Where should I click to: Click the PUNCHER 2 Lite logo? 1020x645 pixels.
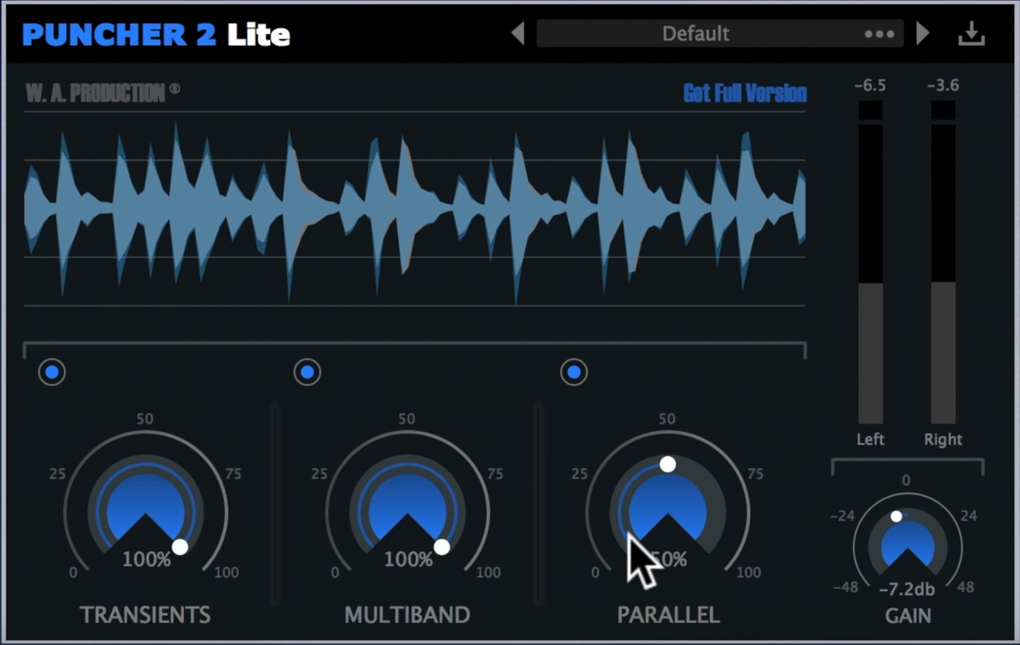(x=156, y=35)
